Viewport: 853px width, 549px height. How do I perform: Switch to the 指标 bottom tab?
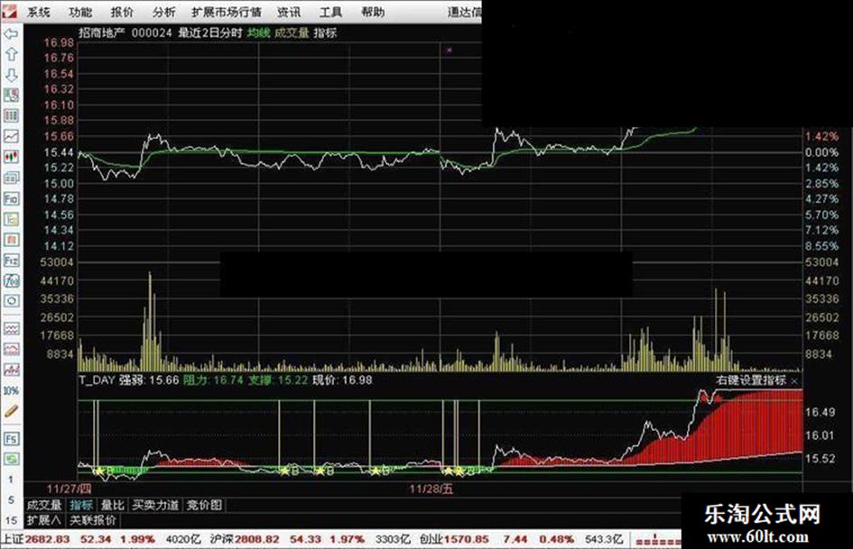(x=81, y=505)
